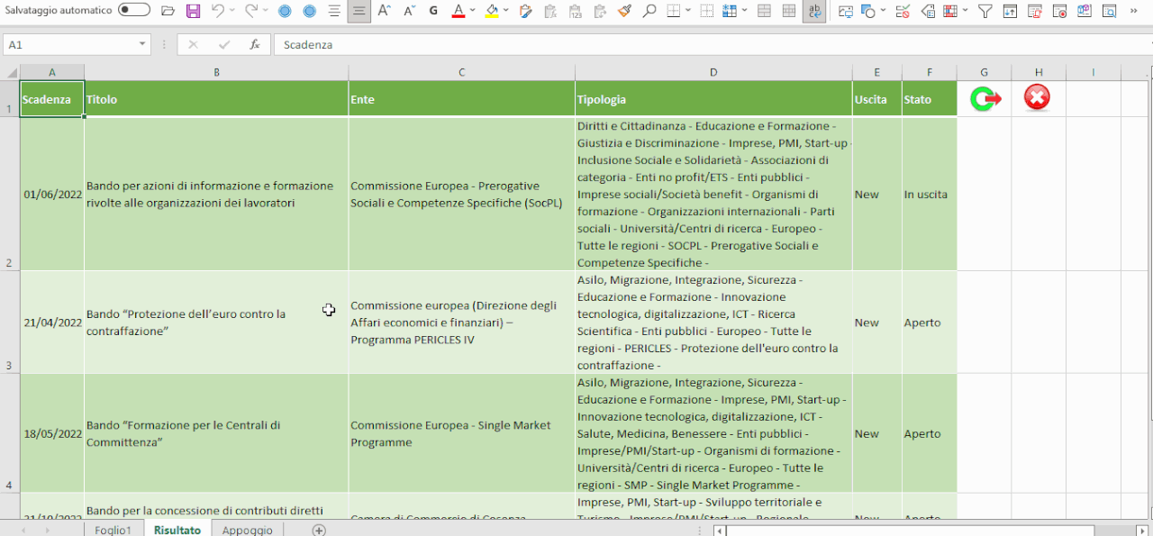Click the red-blue table format icon
The image size is (1153, 536).
click(x=952, y=11)
